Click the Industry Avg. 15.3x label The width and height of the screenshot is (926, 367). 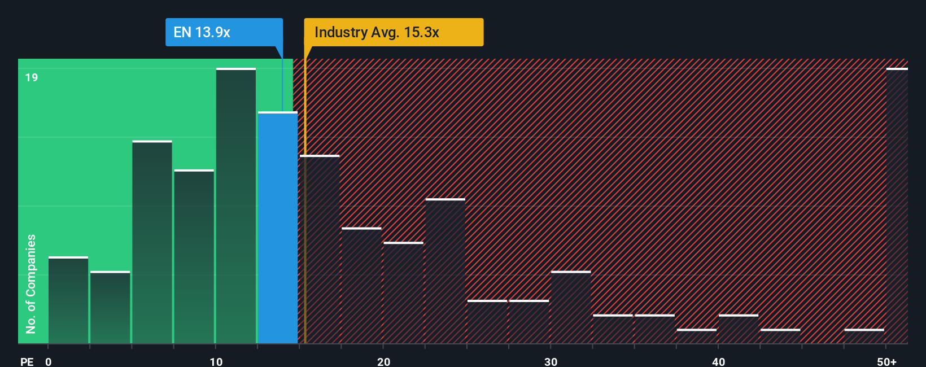point(394,32)
